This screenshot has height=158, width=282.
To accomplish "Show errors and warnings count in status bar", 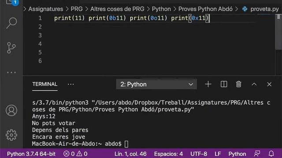I will pyautogui.click(x=75, y=154).
